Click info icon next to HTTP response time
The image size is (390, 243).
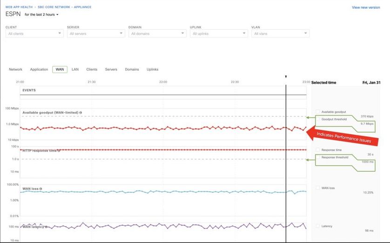(x=59, y=150)
